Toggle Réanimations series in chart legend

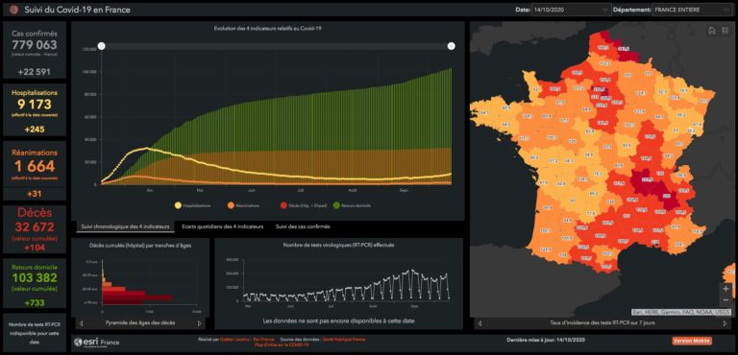[243, 205]
